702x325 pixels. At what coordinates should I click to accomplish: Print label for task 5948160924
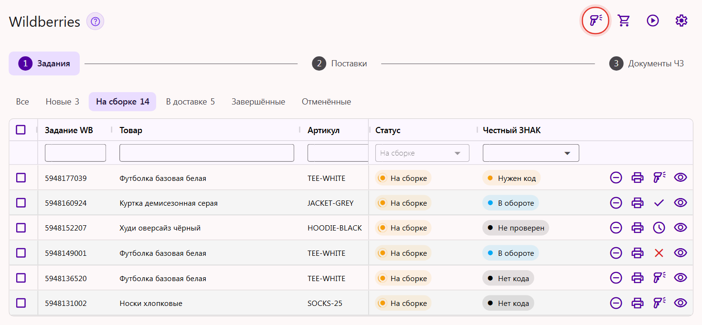click(x=638, y=203)
